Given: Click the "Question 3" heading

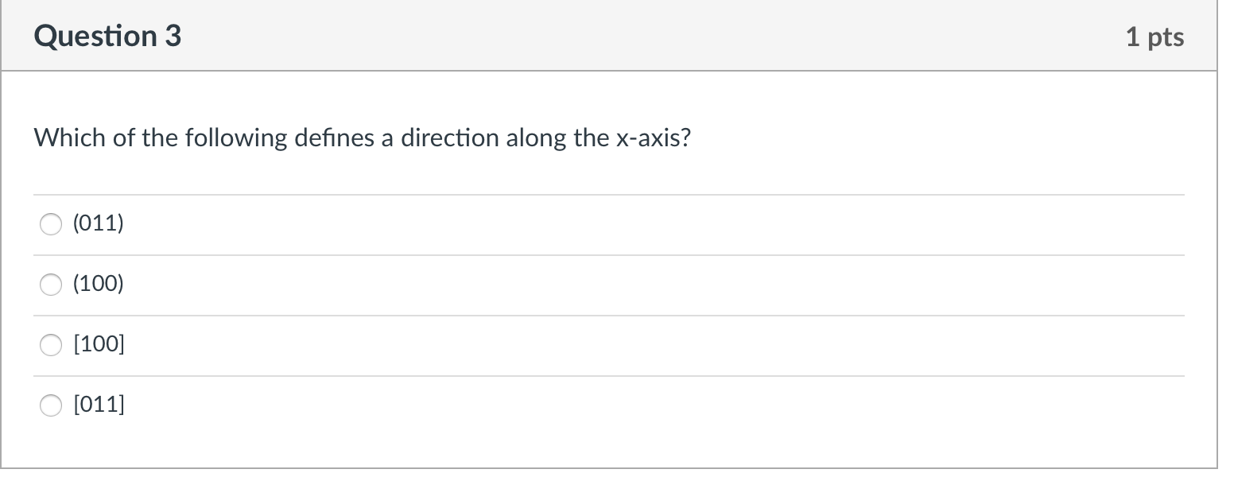Looking at the screenshot, I should click(x=107, y=37).
